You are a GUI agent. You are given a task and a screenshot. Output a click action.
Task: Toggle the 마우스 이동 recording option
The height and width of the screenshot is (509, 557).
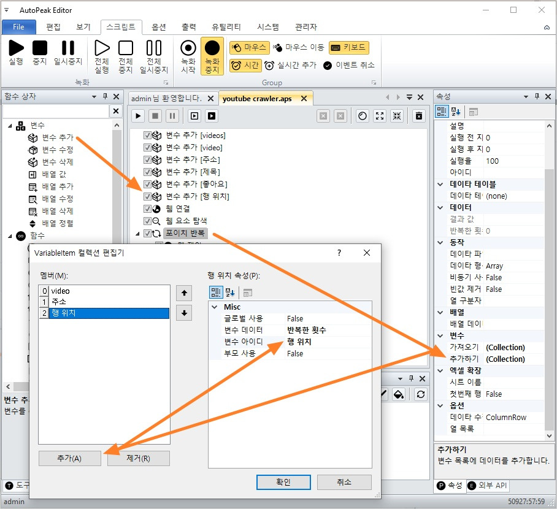(299, 47)
